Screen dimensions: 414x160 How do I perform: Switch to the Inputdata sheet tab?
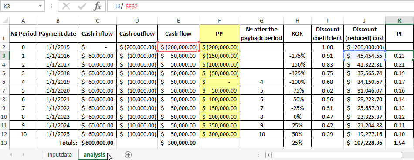click(x=60, y=155)
